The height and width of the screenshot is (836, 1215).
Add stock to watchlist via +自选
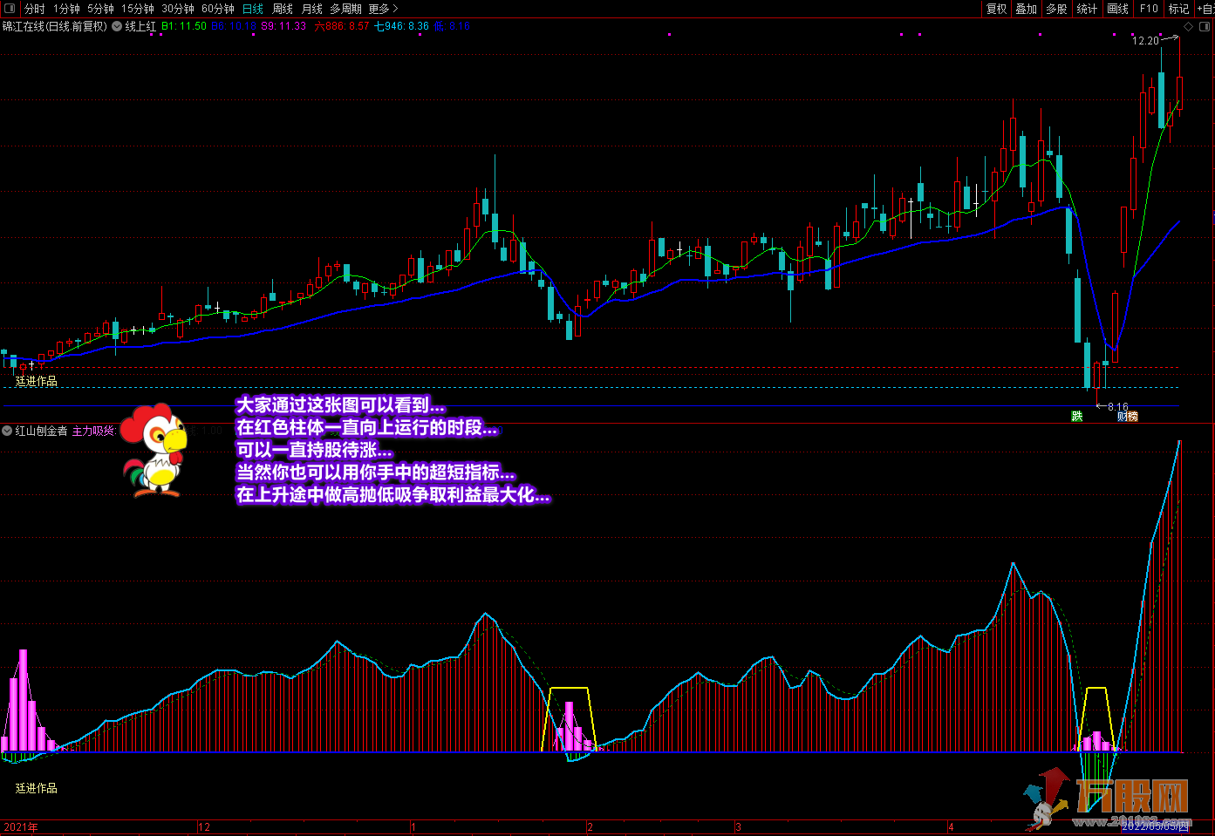pyautogui.click(x=1205, y=9)
